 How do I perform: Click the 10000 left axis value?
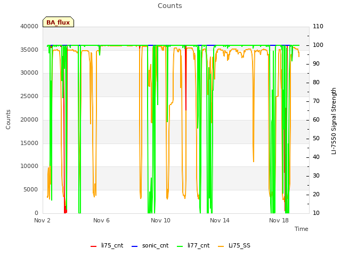click(x=29, y=166)
